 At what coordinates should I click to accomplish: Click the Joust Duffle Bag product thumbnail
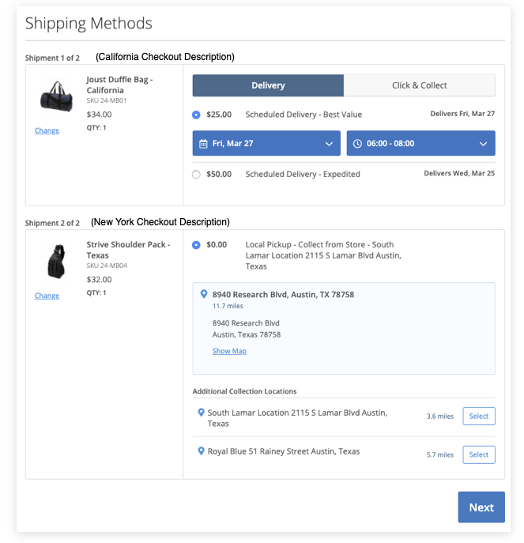[56, 96]
